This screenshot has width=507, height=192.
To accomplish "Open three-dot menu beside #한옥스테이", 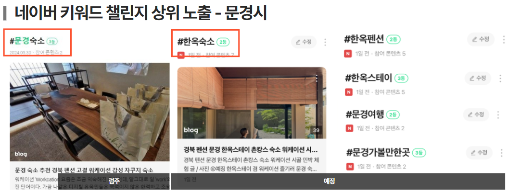I will coord(500,78).
